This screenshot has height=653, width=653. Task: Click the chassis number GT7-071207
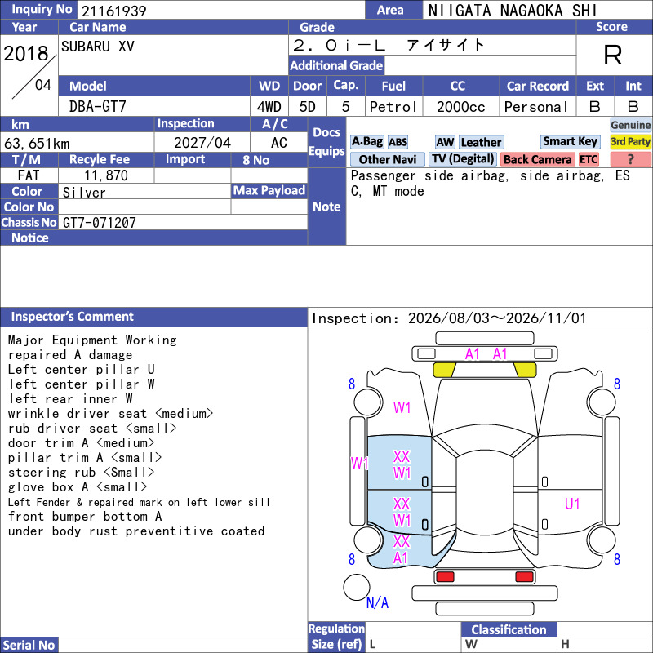[100, 222]
